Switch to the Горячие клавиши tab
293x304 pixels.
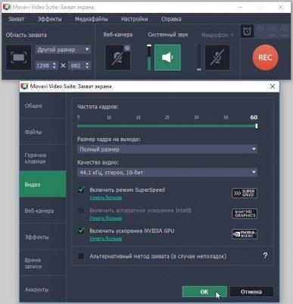click(42, 158)
